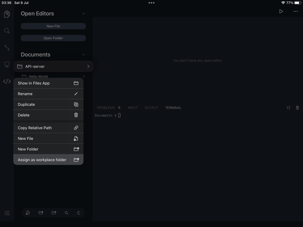The width and height of the screenshot is (303, 227).
Task: Open the Search sidebar panel
Action: [7, 31]
